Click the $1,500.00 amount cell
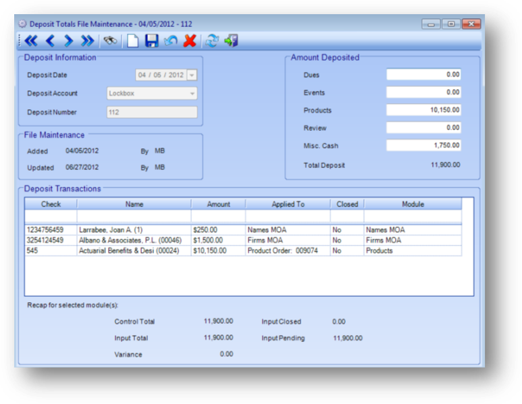The width and height of the screenshot is (522, 404). [218, 240]
